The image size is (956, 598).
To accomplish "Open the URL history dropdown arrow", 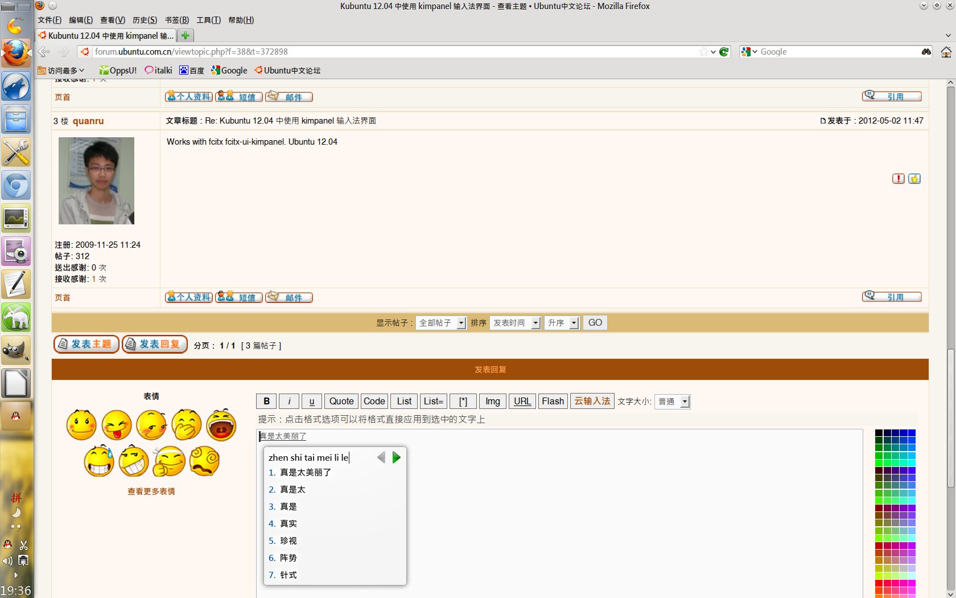I will (713, 52).
